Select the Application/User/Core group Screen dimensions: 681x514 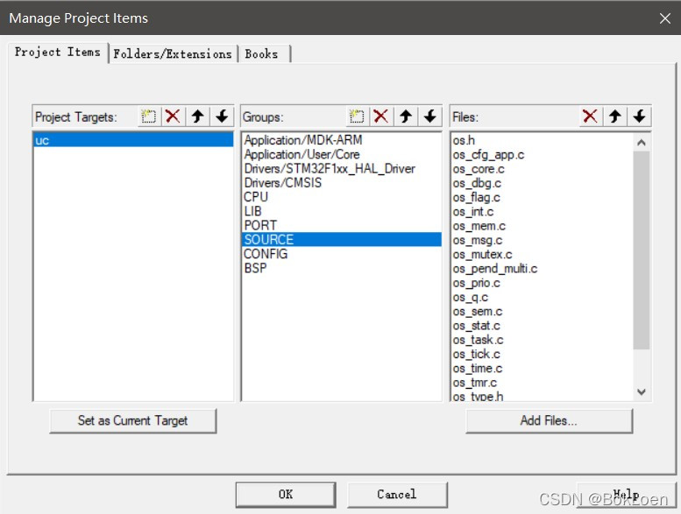click(x=341, y=154)
